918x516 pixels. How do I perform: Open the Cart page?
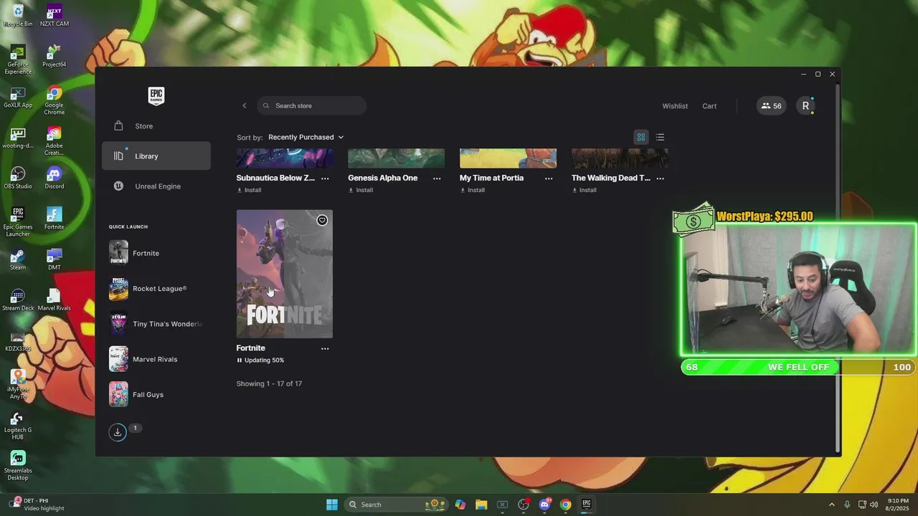[x=709, y=106]
